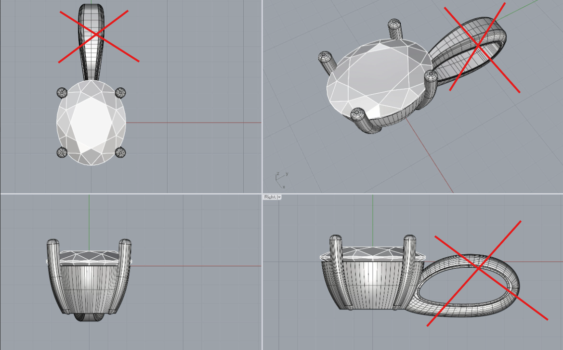The height and width of the screenshot is (350, 563).
Task: Select the oval gemstone in the perspective view
Action: click(379, 79)
